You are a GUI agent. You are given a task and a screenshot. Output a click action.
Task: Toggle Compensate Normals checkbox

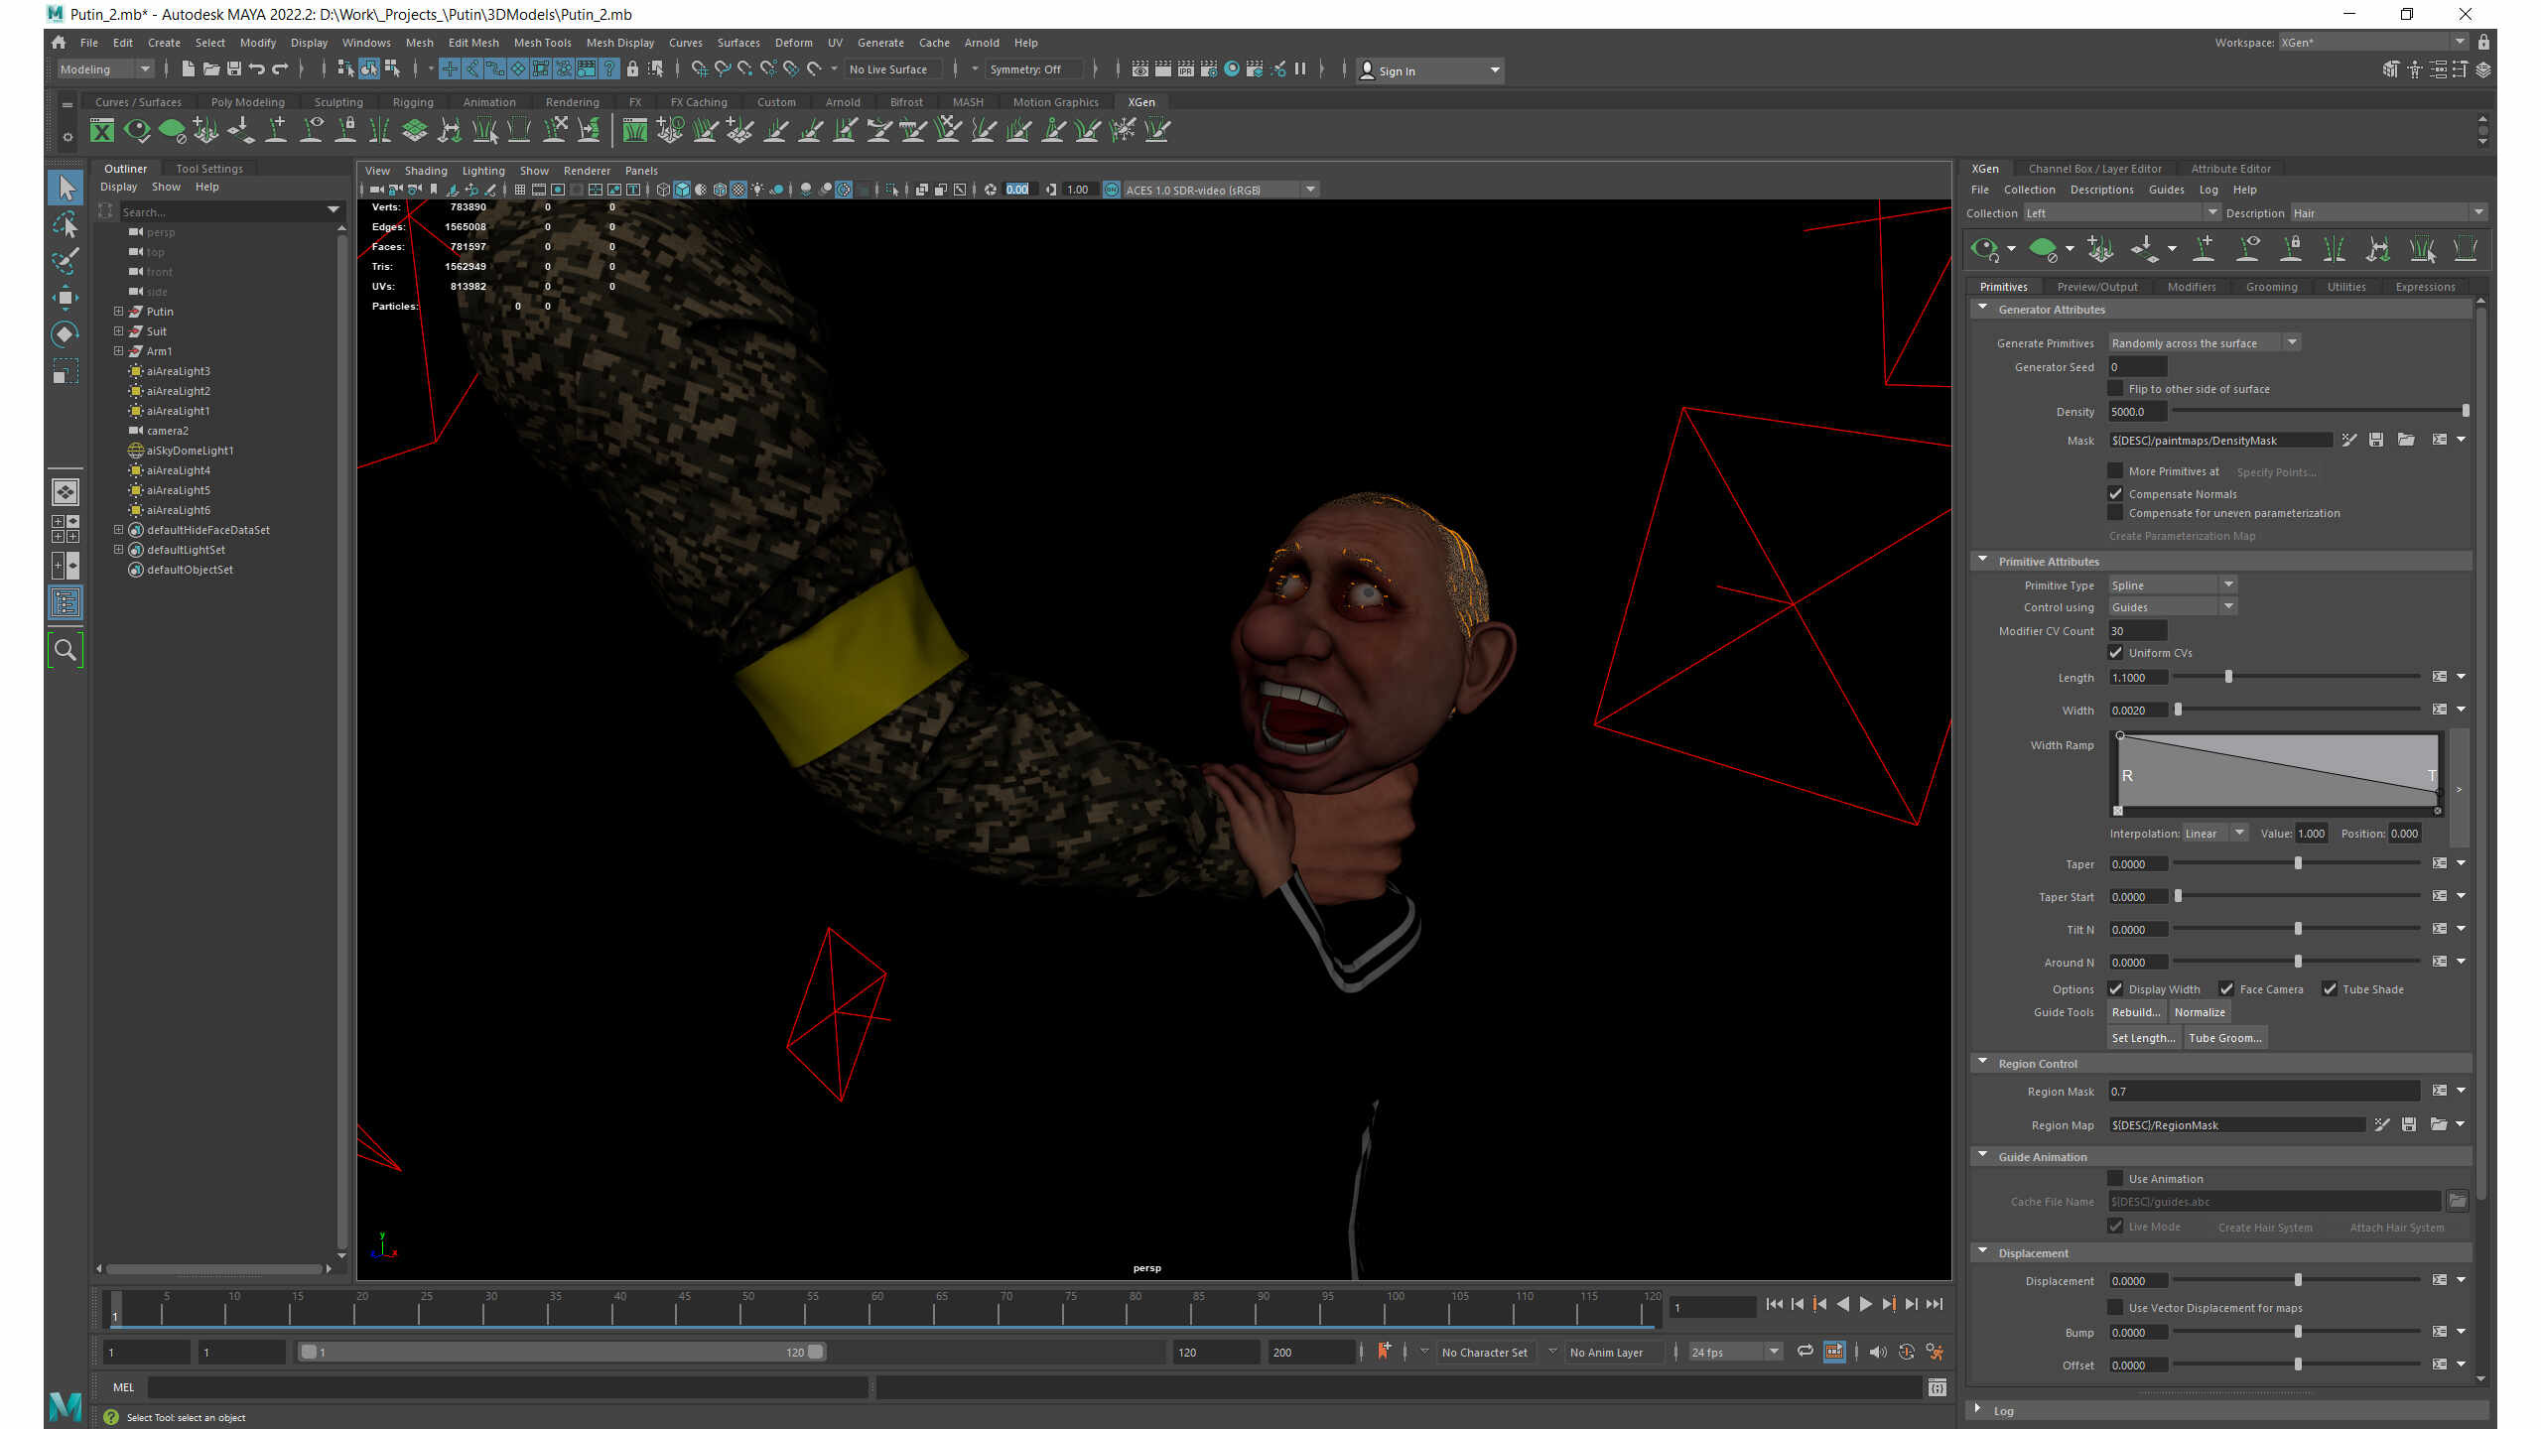pyautogui.click(x=2115, y=494)
